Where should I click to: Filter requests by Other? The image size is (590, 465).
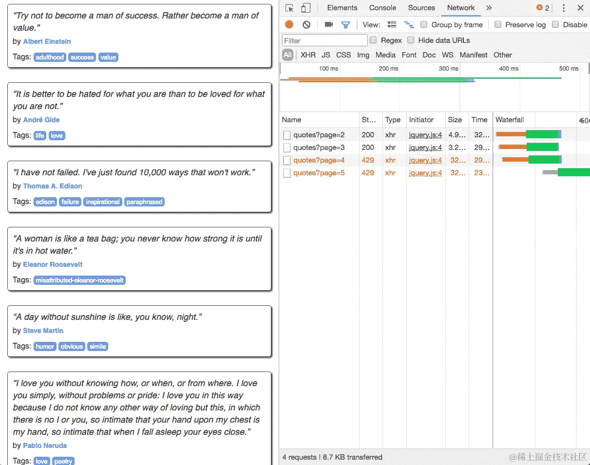pyautogui.click(x=503, y=55)
